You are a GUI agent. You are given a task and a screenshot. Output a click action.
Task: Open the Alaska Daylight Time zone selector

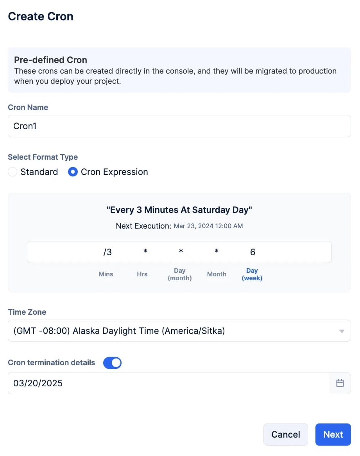pos(179,331)
